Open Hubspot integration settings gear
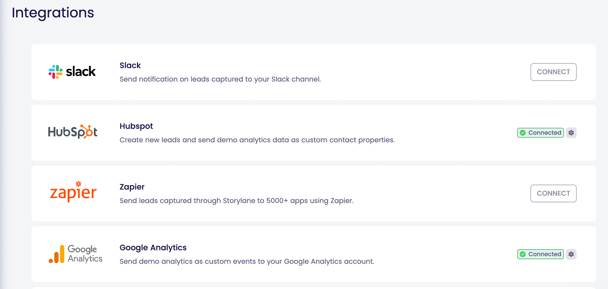Screen dimensions: 608x289 point(571,133)
